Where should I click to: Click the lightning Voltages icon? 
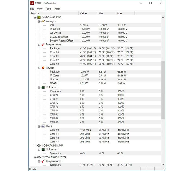[43, 21]
